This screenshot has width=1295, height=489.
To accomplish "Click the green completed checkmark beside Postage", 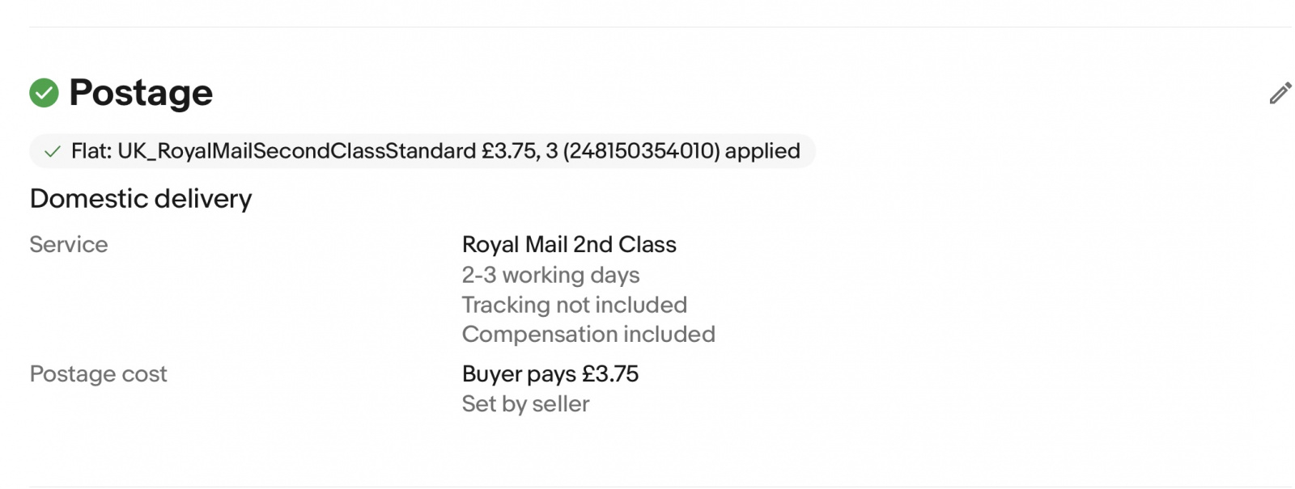I will (x=44, y=93).
